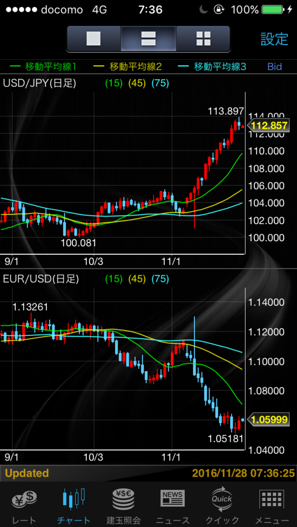297x527 pixels.
Task: Open the ニュース news icon
Action: coord(173,498)
